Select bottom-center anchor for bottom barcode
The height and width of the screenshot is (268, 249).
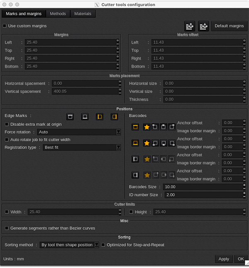(x=164, y=143)
